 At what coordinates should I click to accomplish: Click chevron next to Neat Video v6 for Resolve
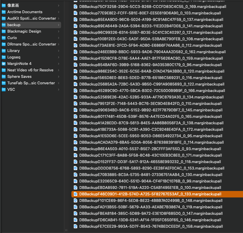[x=59, y=70]
